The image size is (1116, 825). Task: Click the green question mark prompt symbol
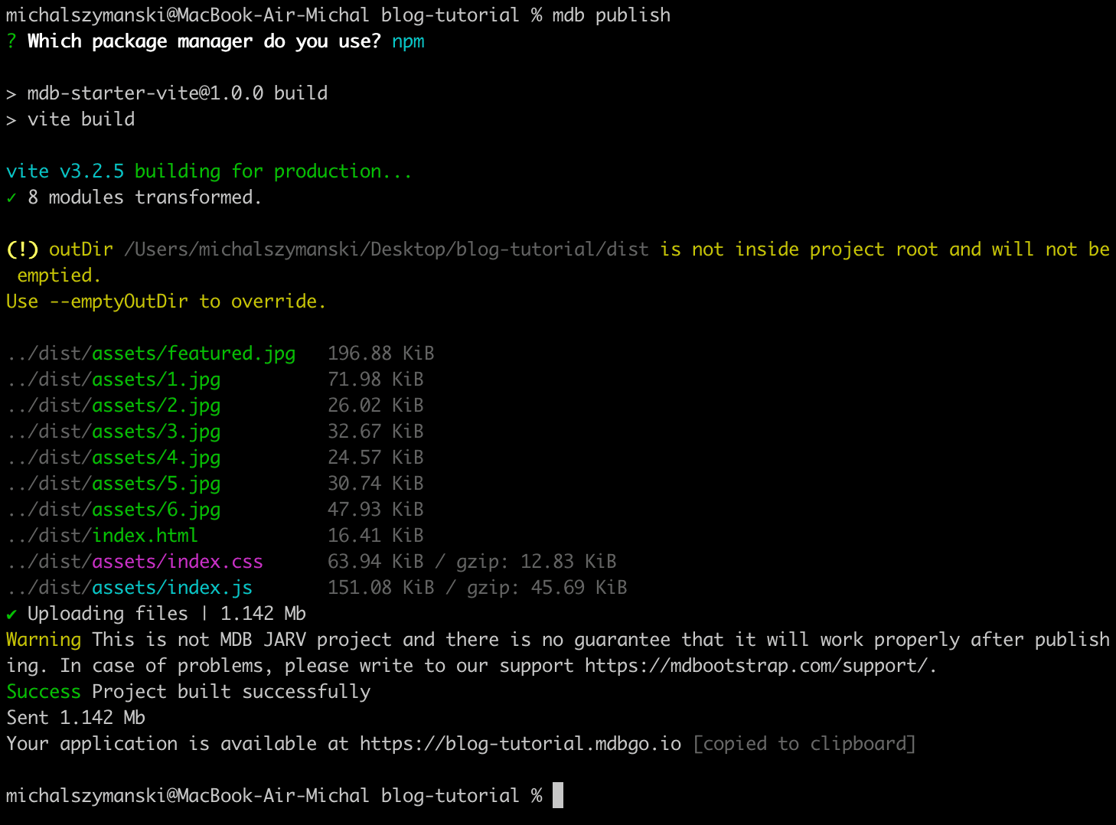[x=11, y=41]
